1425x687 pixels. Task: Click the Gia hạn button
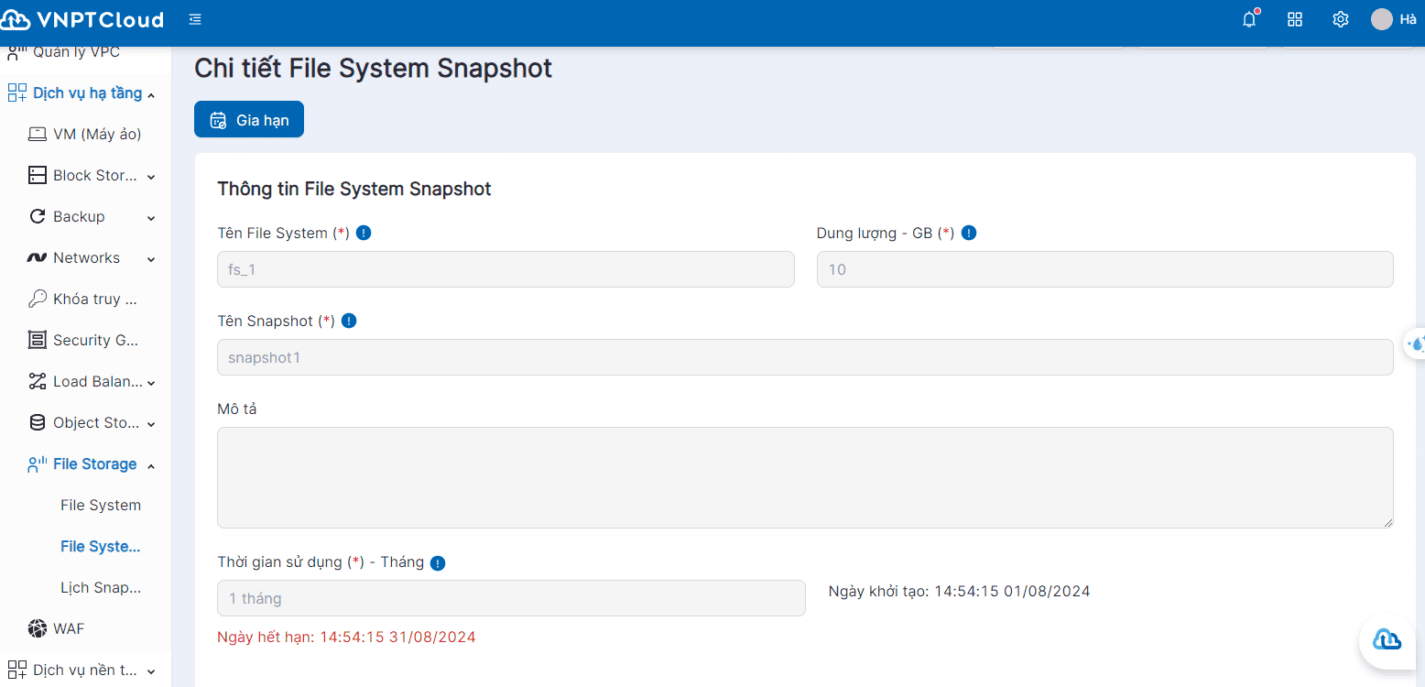coord(249,119)
